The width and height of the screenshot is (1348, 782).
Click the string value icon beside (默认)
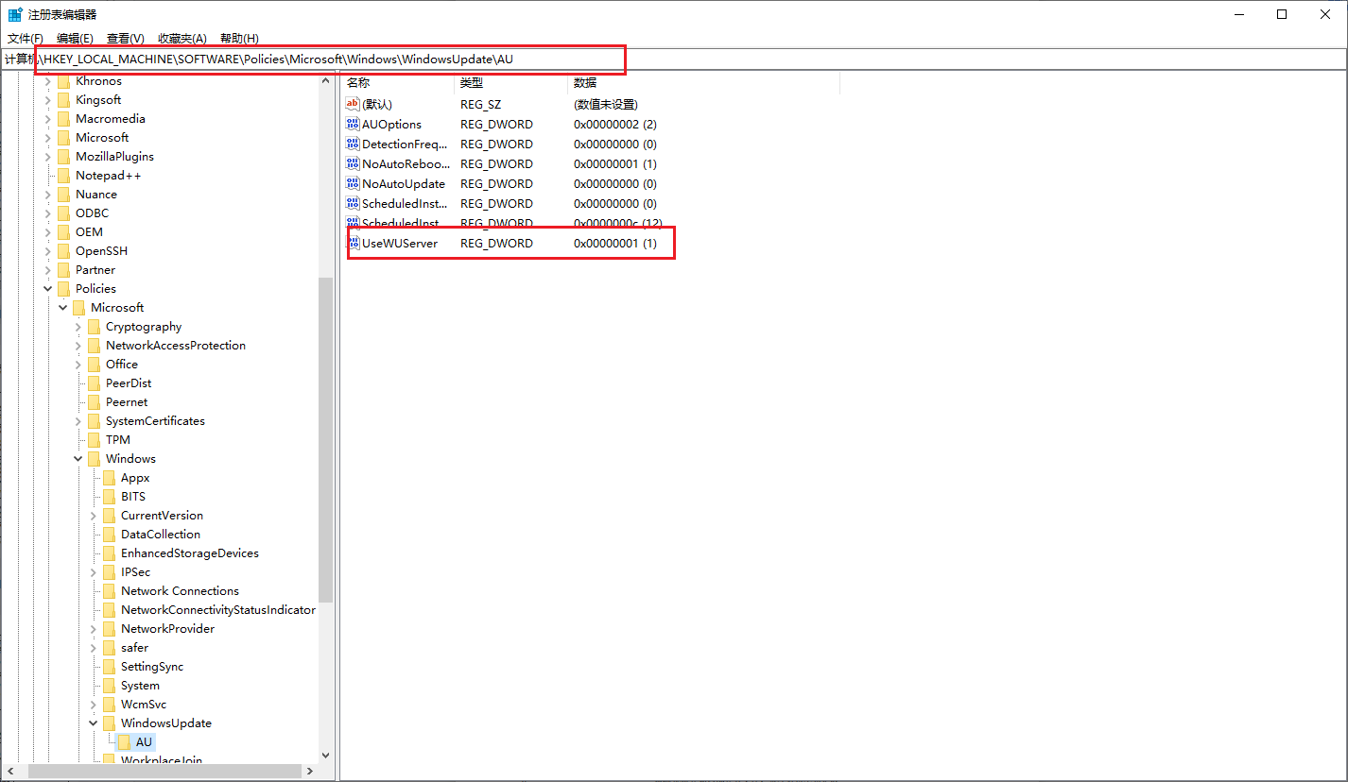point(354,104)
